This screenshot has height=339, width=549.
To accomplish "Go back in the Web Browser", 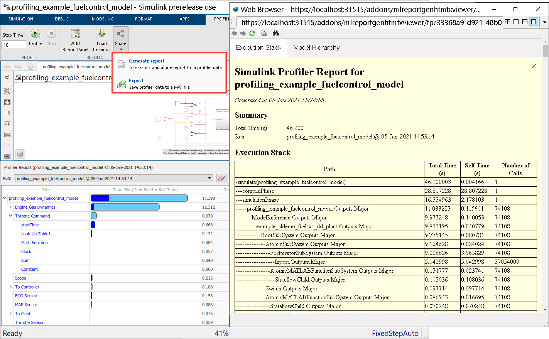I will 235,34.
